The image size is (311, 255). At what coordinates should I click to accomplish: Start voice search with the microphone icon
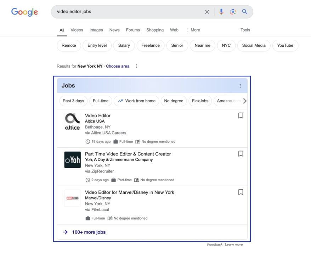coord(221,12)
